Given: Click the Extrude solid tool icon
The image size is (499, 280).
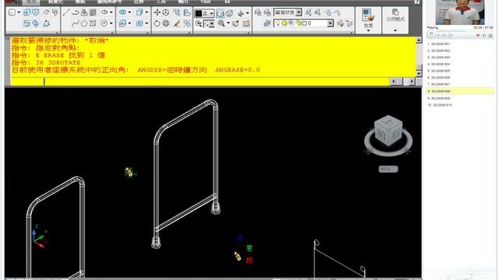Looking at the screenshot, I should [x=27, y=12].
